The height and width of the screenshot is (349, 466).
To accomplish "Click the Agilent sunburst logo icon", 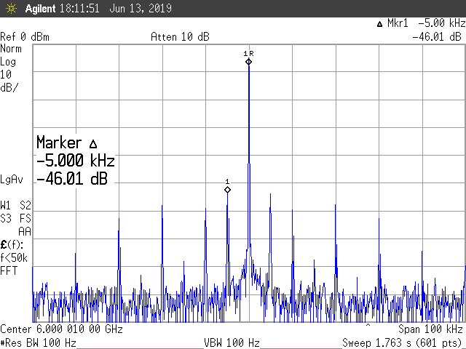I will (11, 8).
